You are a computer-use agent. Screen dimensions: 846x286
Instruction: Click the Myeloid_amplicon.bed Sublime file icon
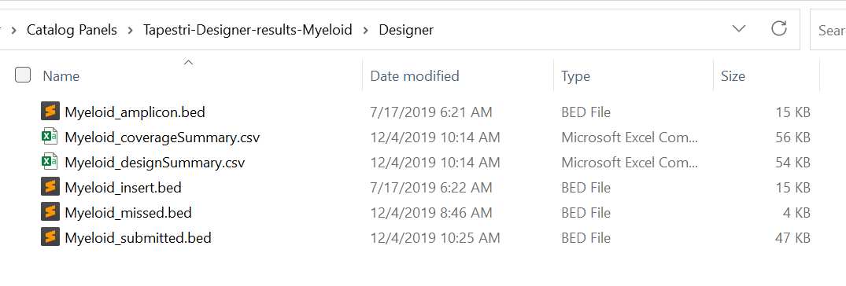tap(49, 112)
